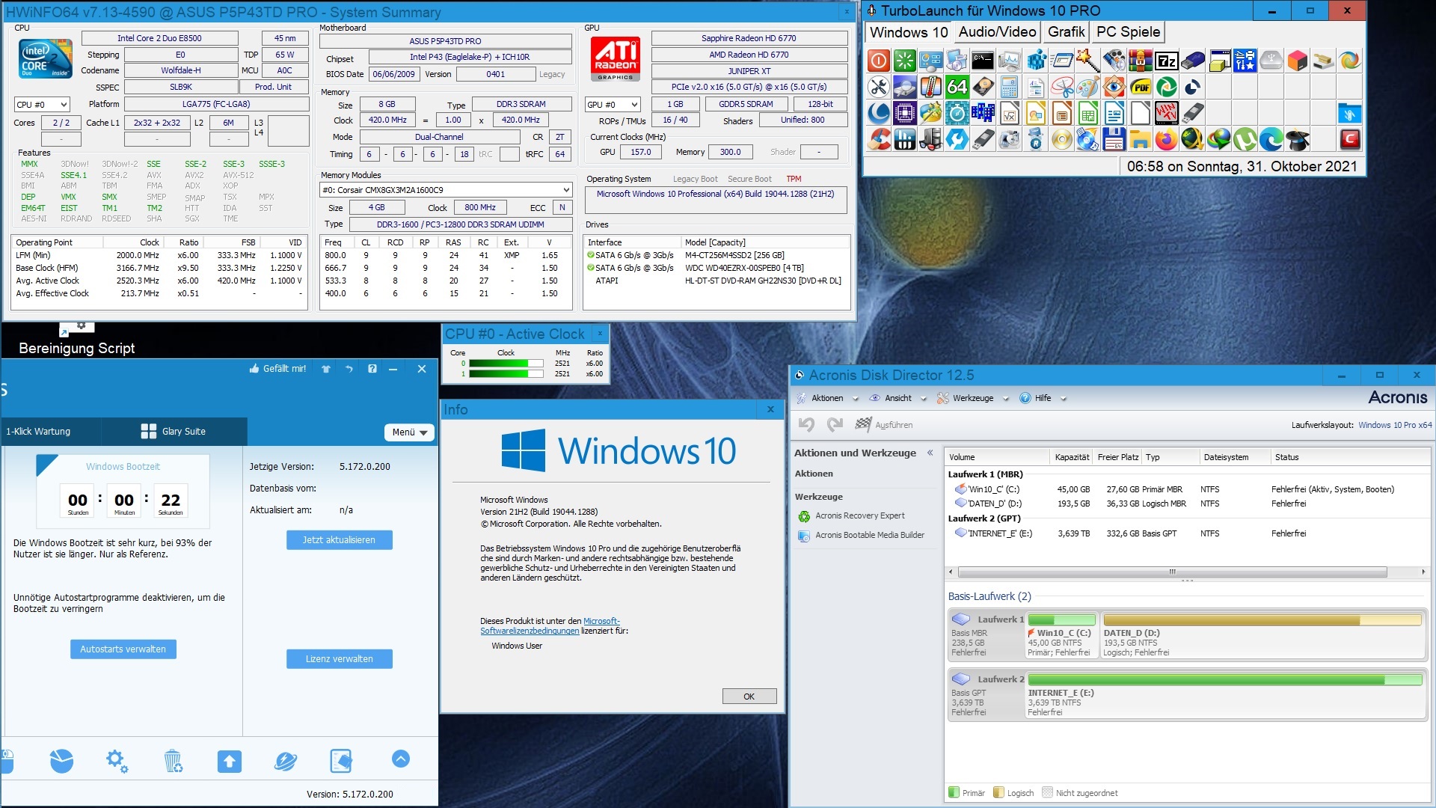The image size is (1436, 808).
Task: Click the Acronis volume list horizontal scrollbar
Action: 1172,572
